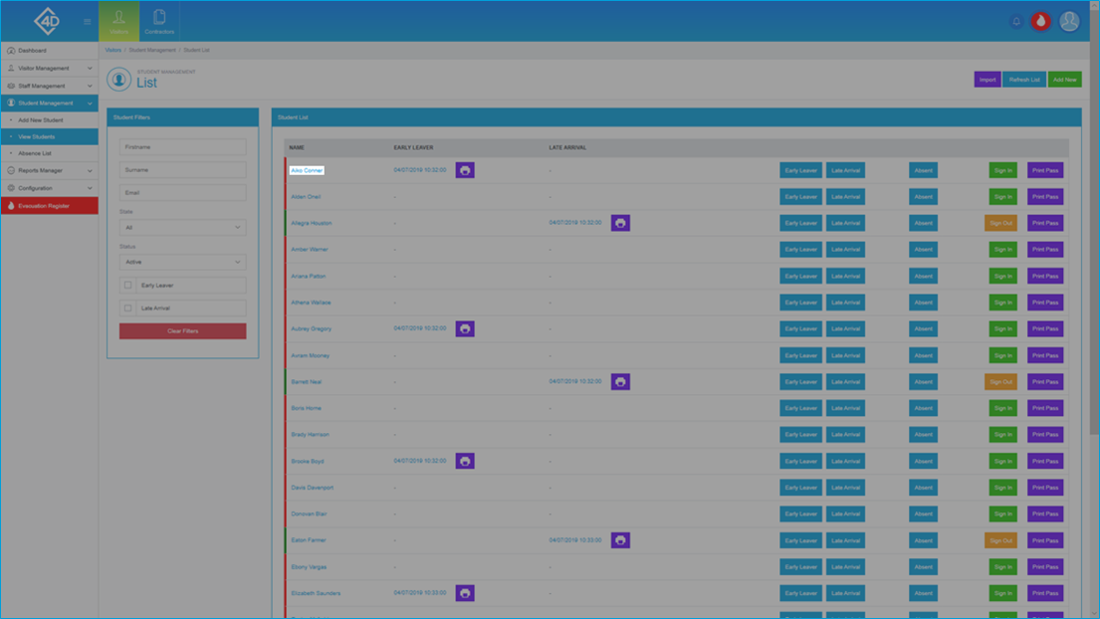Click print icon for Barrett Neal late arrival
The image size is (1100, 619).
pyautogui.click(x=620, y=382)
